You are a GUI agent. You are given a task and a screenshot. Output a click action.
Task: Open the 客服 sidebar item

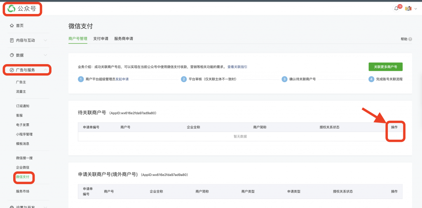click(x=19, y=116)
